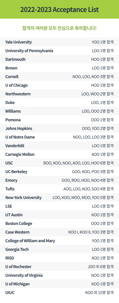Click the 2022-2023 Acceptance List header

[x=59, y=9]
